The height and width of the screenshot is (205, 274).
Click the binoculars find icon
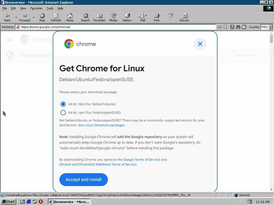coord(238,27)
